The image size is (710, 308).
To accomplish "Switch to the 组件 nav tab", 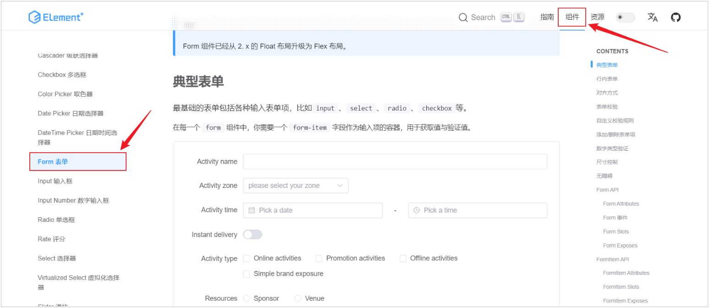I will 572,17.
